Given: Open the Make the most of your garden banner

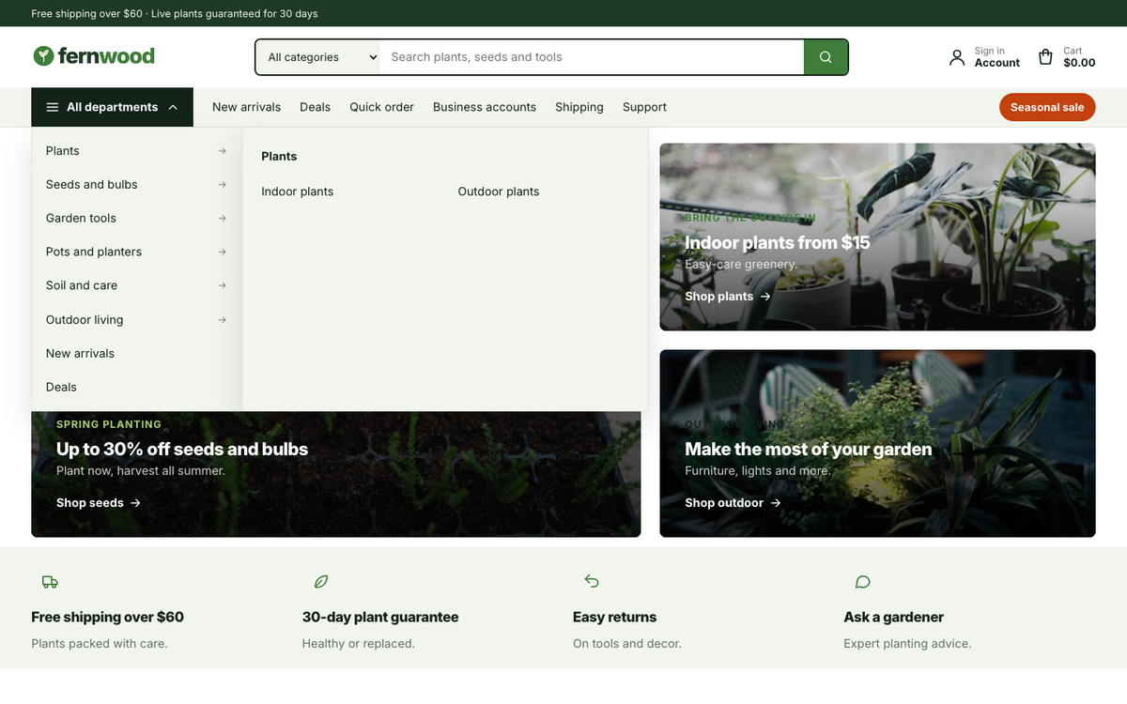Looking at the screenshot, I should coord(877,444).
